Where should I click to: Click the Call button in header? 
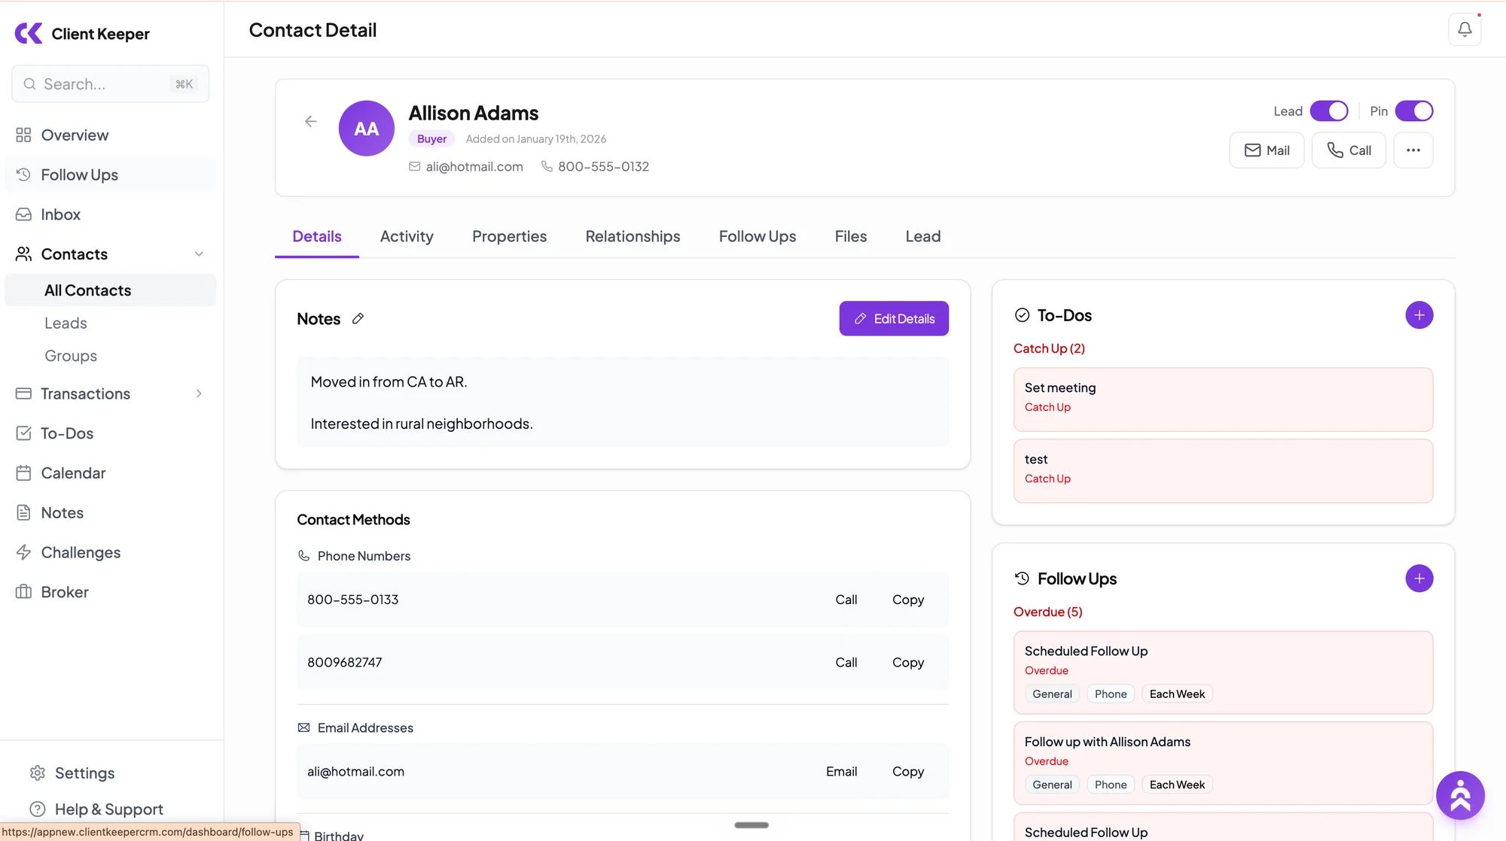[x=1349, y=150]
